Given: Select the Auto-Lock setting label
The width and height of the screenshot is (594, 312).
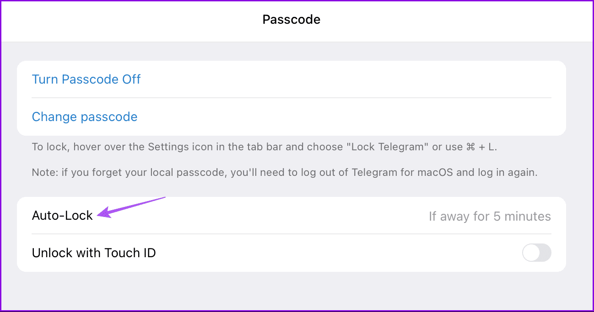Looking at the screenshot, I should (62, 215).
